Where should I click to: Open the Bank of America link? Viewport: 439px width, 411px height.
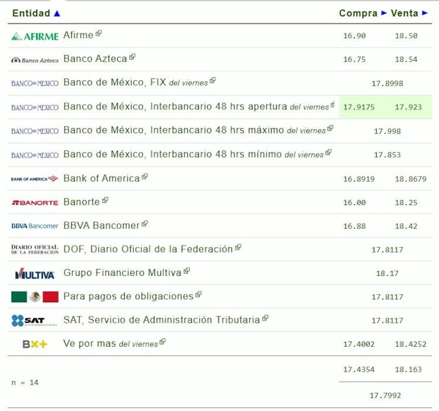(101, 178)
